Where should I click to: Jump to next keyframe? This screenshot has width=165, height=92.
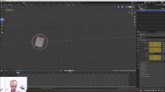[72, 71]
